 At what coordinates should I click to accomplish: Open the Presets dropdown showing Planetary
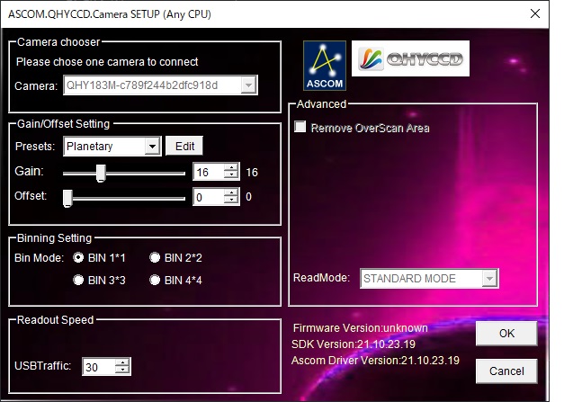153,147
